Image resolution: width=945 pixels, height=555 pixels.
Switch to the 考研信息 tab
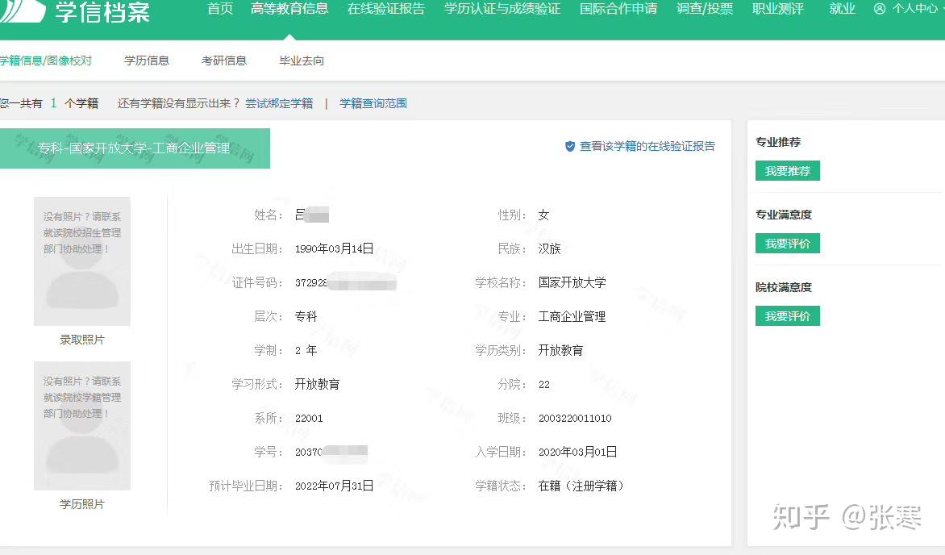point(223,61)
